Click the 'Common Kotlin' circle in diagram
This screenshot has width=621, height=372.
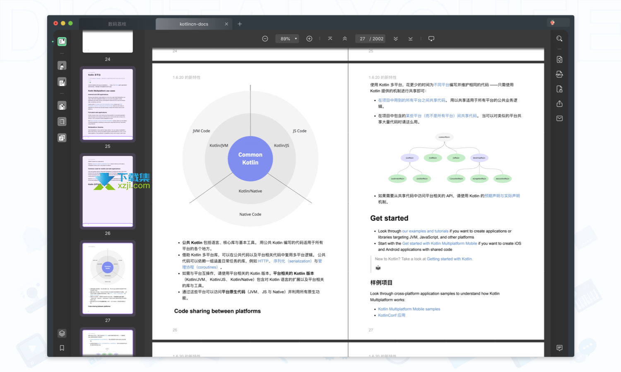pyautogui.click(x=250, y=158)
